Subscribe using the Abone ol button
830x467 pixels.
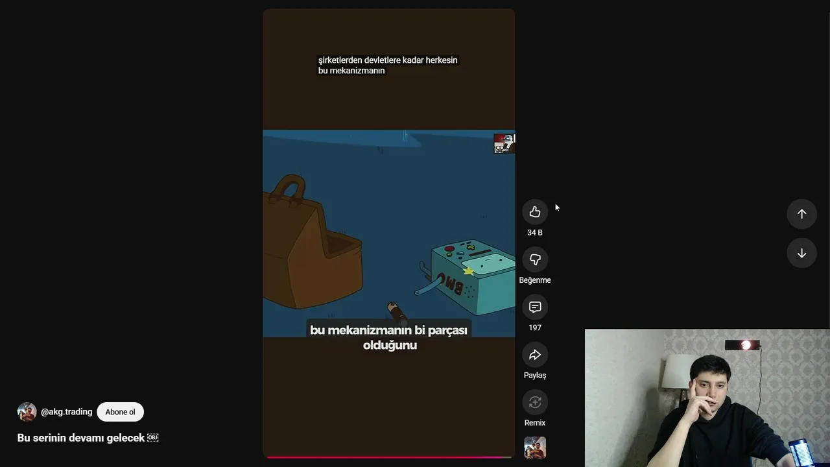tap(120, 412)
